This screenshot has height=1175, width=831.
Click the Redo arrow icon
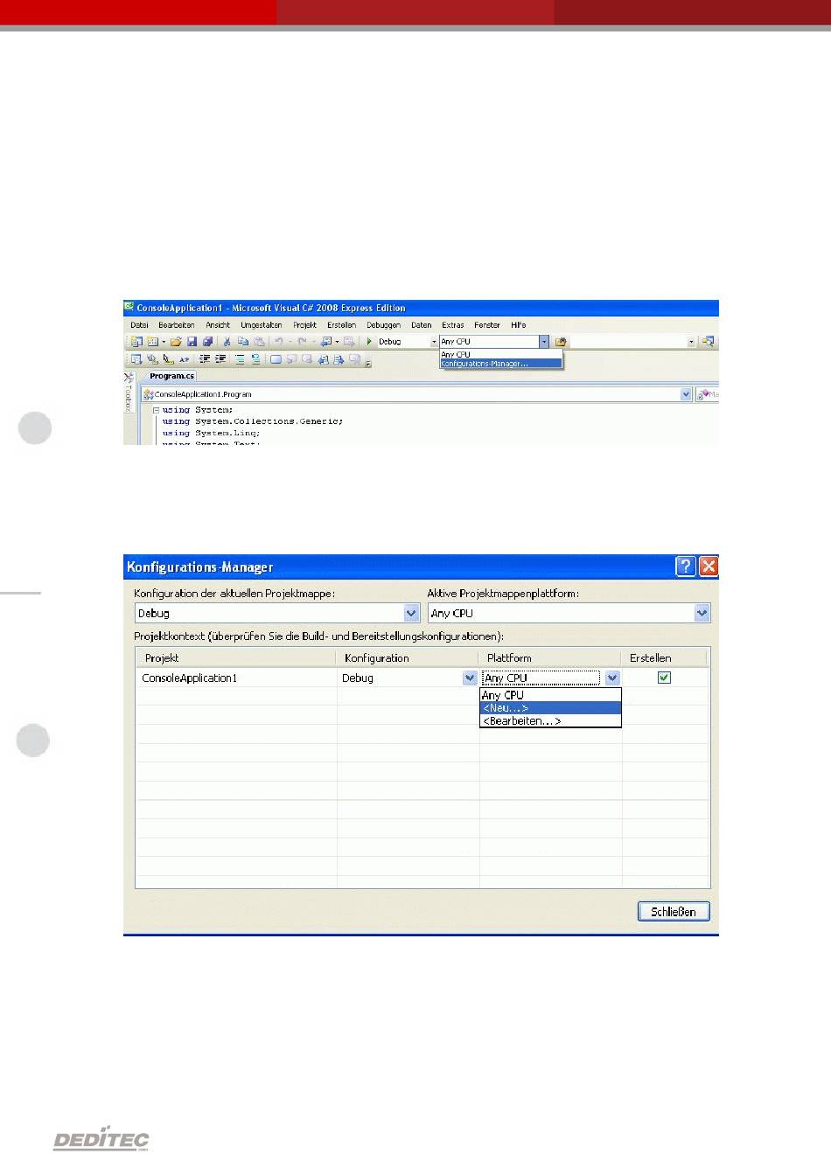[302, 342]
